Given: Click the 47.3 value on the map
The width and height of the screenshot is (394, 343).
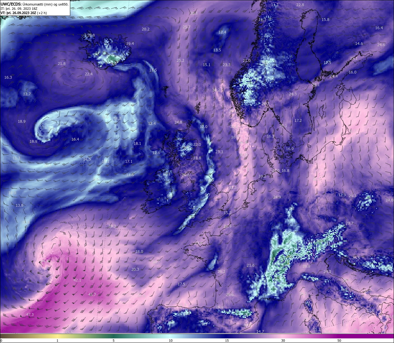Looking at the screenshot, I should coord(30,315).
